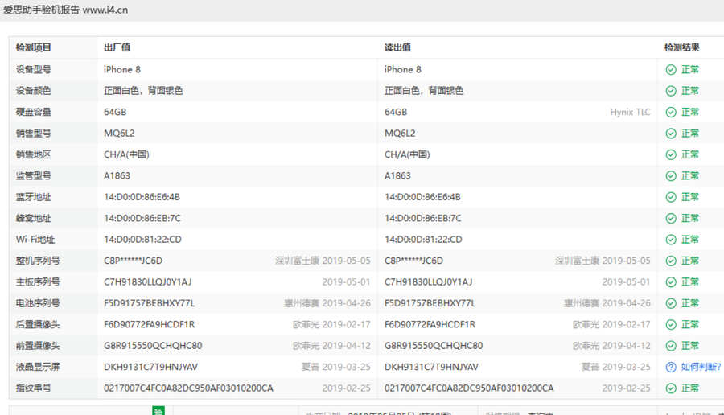Select the 设备颜色 row label
This screenshot has width=724, height=415.
(34, 91)
